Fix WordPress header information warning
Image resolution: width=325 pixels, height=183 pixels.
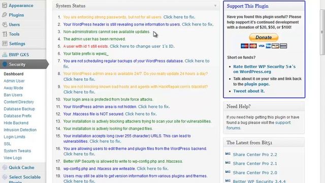(x=198, y=24)
